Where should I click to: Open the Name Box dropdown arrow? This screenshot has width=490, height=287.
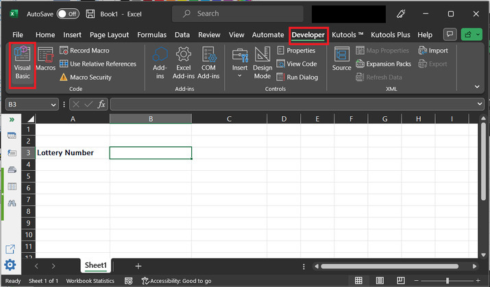pos(53,104)
